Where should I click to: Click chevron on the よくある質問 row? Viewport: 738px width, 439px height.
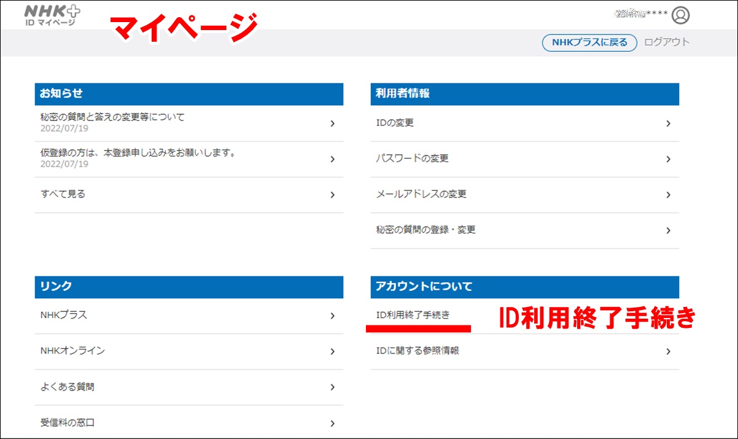[x=332, y=387]
